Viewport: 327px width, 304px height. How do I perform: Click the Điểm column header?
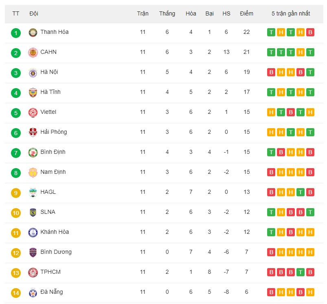pyautogui.click(x=246, y=13)
